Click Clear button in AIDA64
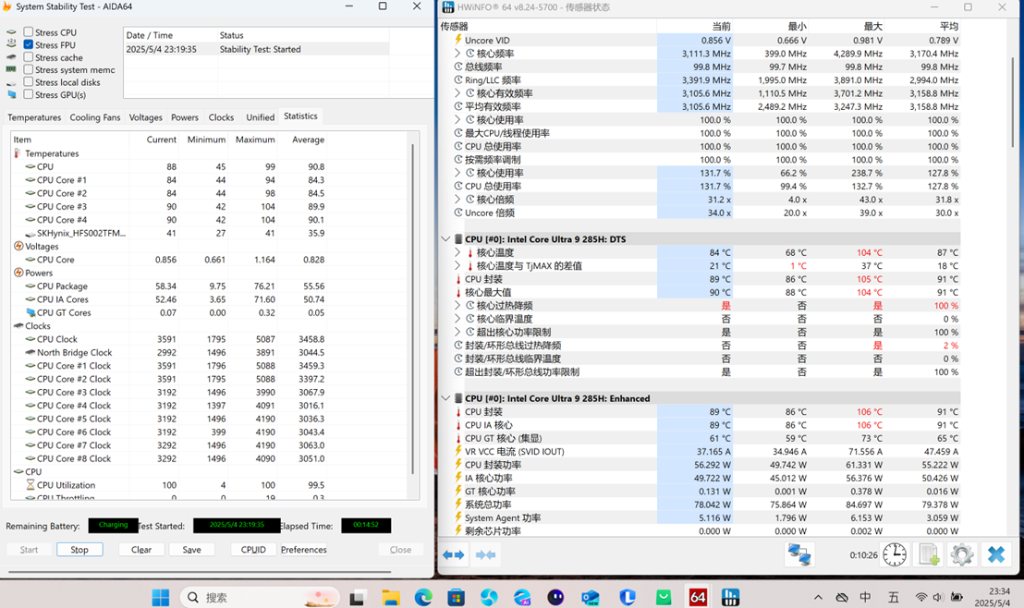This screenshot has height=608, width=1024. [x=141, y=550]
